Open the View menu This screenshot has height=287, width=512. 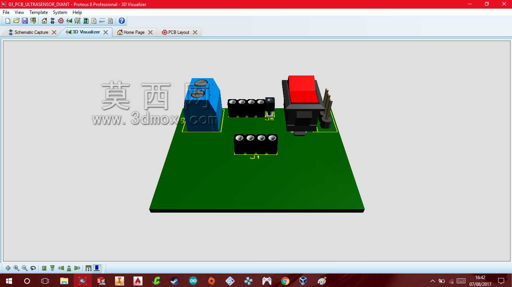[x=19, y=12]
